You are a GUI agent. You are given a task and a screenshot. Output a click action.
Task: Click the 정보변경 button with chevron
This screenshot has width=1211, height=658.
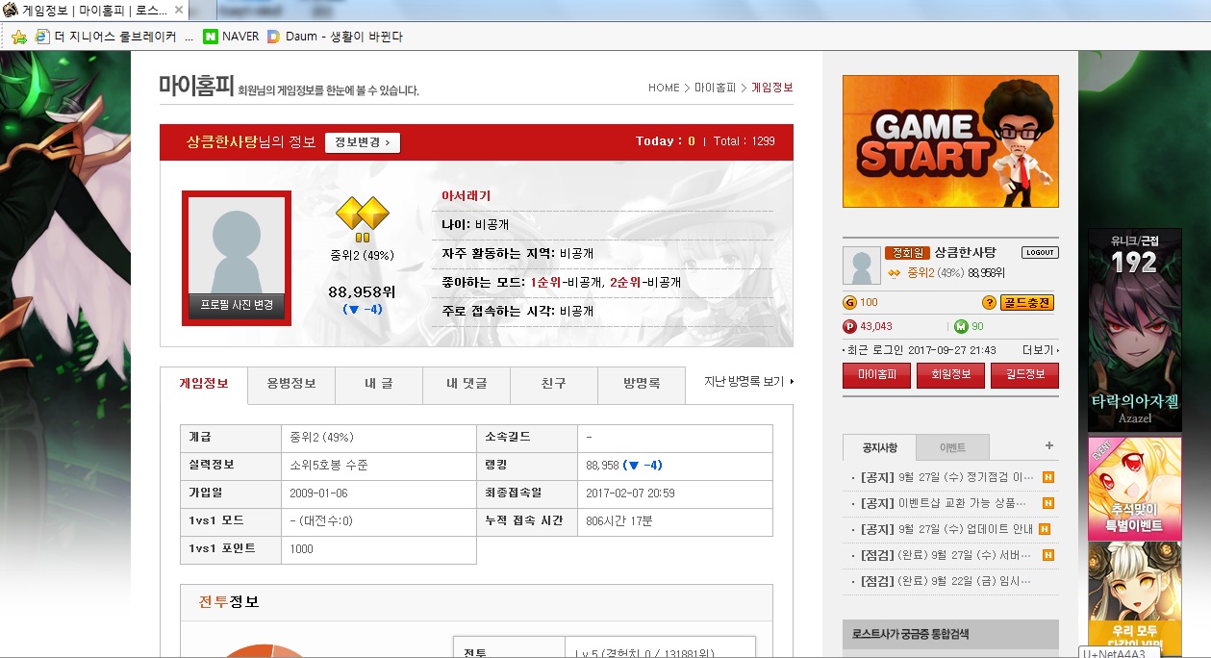tap(363, 142)
